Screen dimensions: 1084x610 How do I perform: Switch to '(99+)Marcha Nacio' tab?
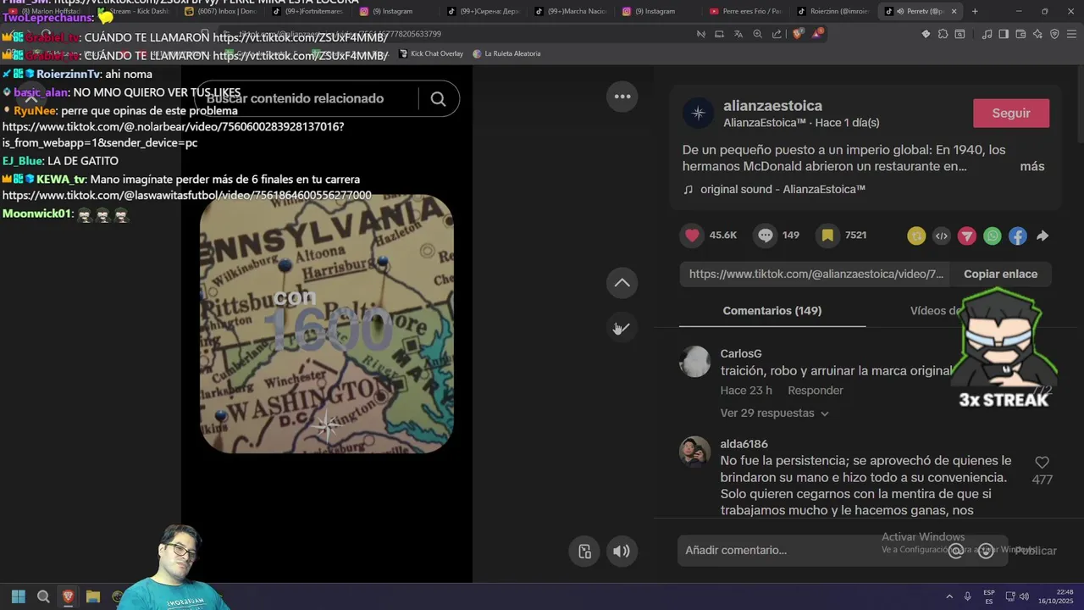pyautogui.click(x=569, y=11)
